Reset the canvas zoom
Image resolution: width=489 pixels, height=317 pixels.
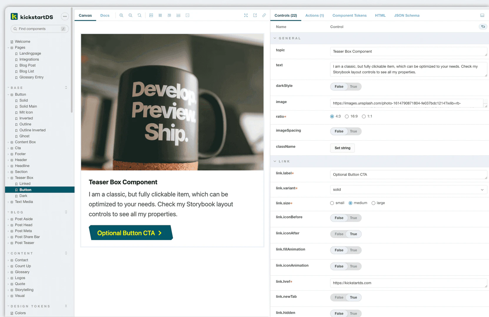click(139, 15)
